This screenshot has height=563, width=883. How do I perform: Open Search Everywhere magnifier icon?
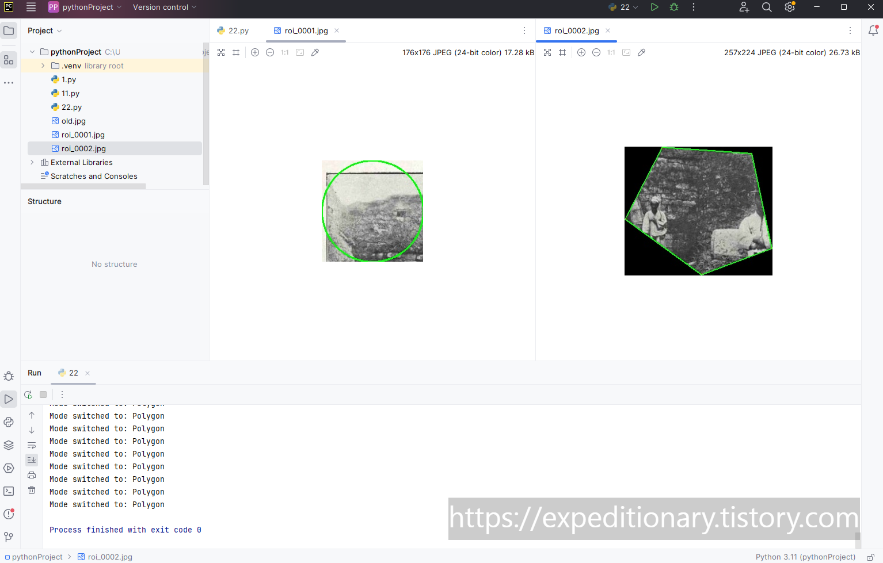(767, 7)
